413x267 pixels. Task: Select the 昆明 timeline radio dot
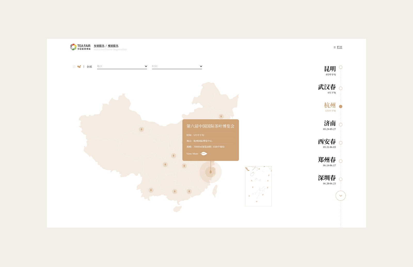341,67
